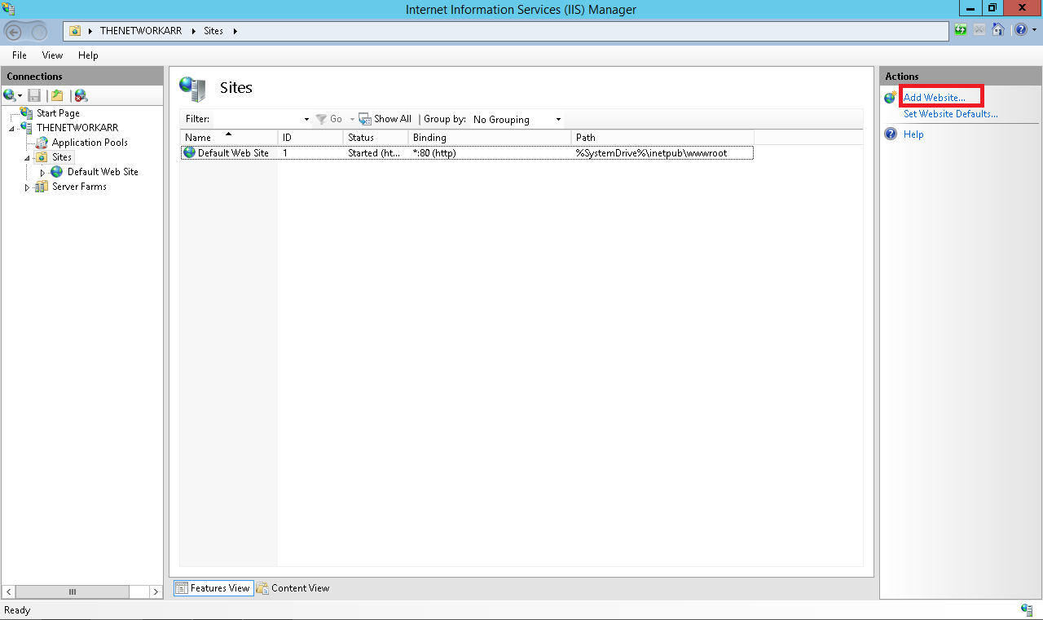This screenshot has height=620, width=1043.
Task: Open the dropdown arrow next to Go
Action: (352, 120)
